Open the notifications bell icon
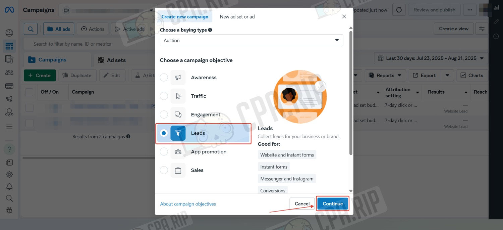The height and width of the screenshot is (230, 503). pyautogui.click(x=9, y=187)
